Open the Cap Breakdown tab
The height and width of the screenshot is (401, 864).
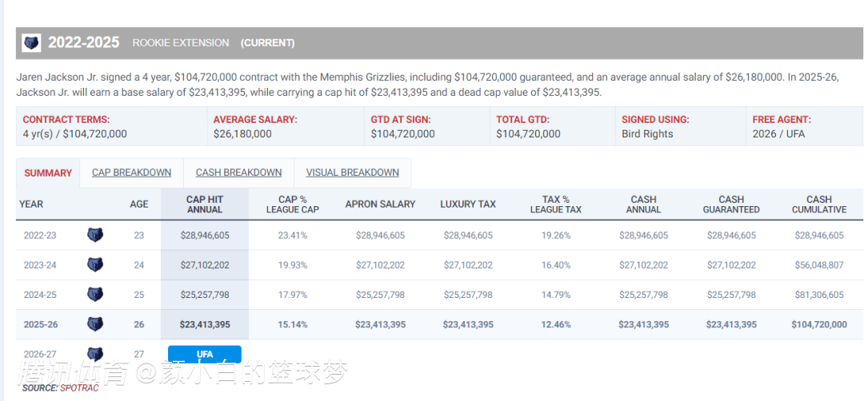click(131, 173)
